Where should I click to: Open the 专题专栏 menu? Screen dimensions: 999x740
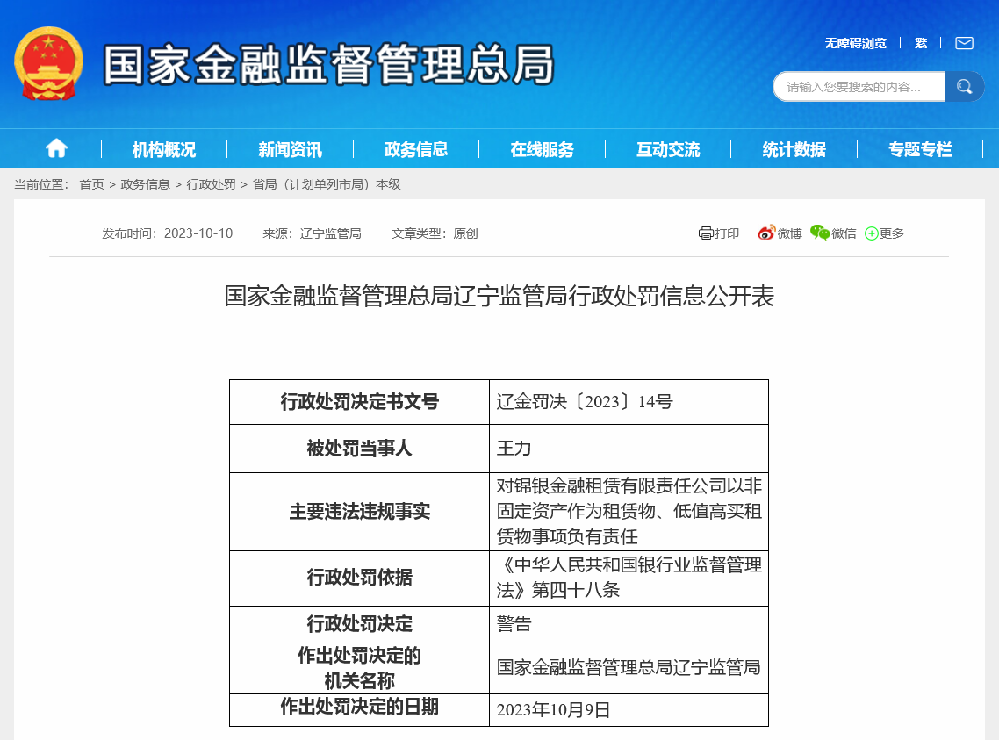tap(921, 149)
